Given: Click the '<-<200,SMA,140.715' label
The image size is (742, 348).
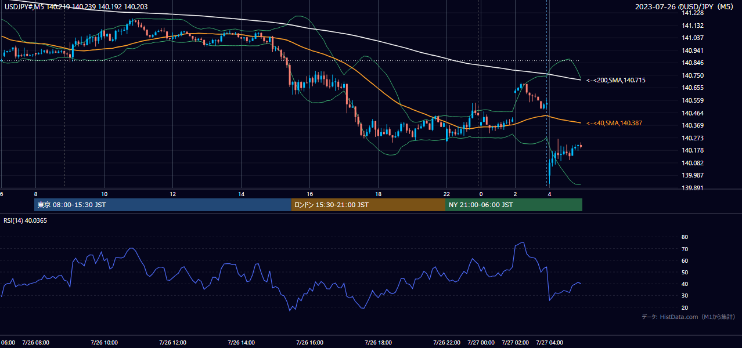Looking at the screenshot, I should (x=615, y=80).
